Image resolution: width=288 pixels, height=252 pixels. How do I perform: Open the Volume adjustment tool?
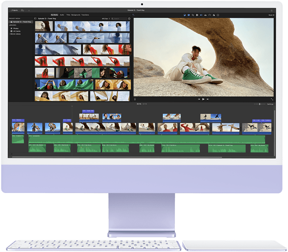[201, 15]
